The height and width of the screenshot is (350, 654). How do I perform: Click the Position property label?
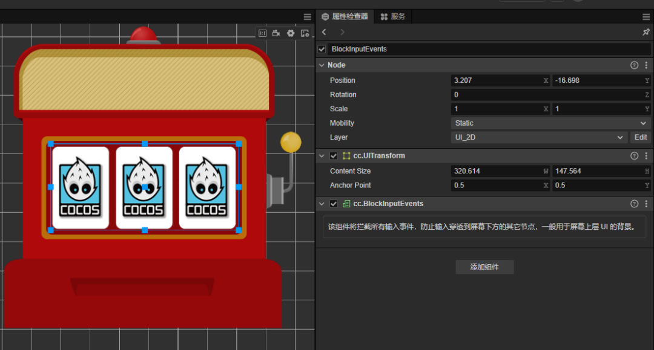coord(342,81)
